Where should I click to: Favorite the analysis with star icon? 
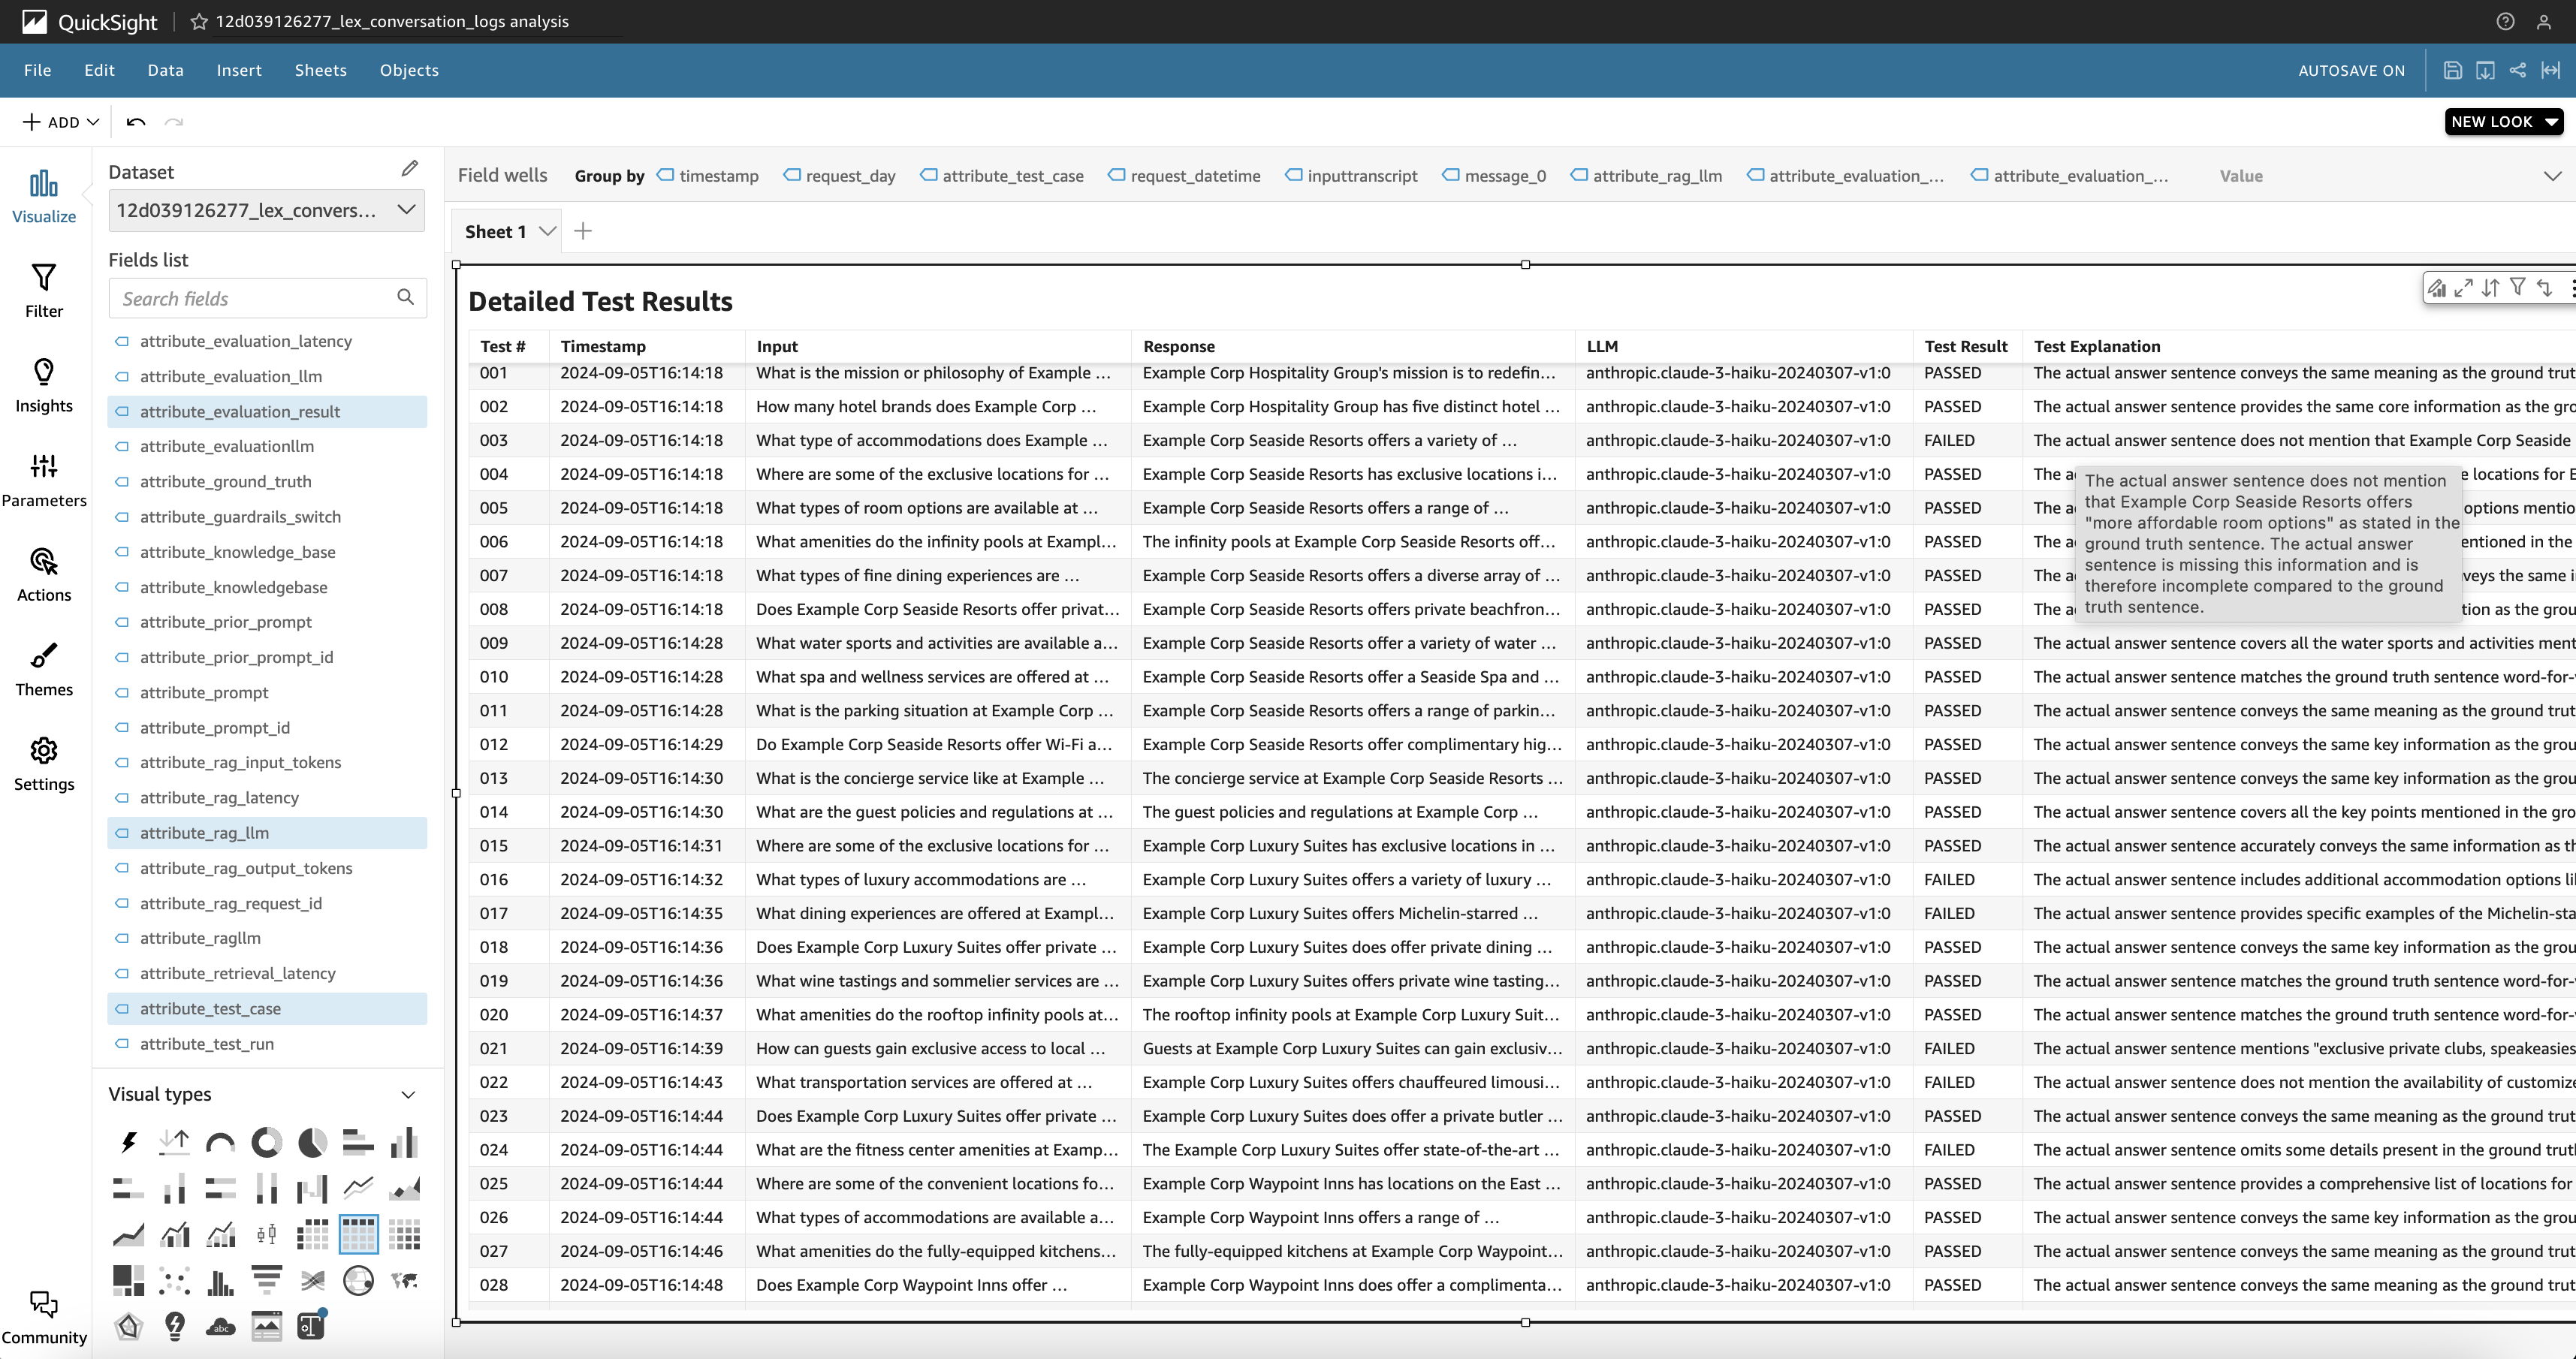199,21
